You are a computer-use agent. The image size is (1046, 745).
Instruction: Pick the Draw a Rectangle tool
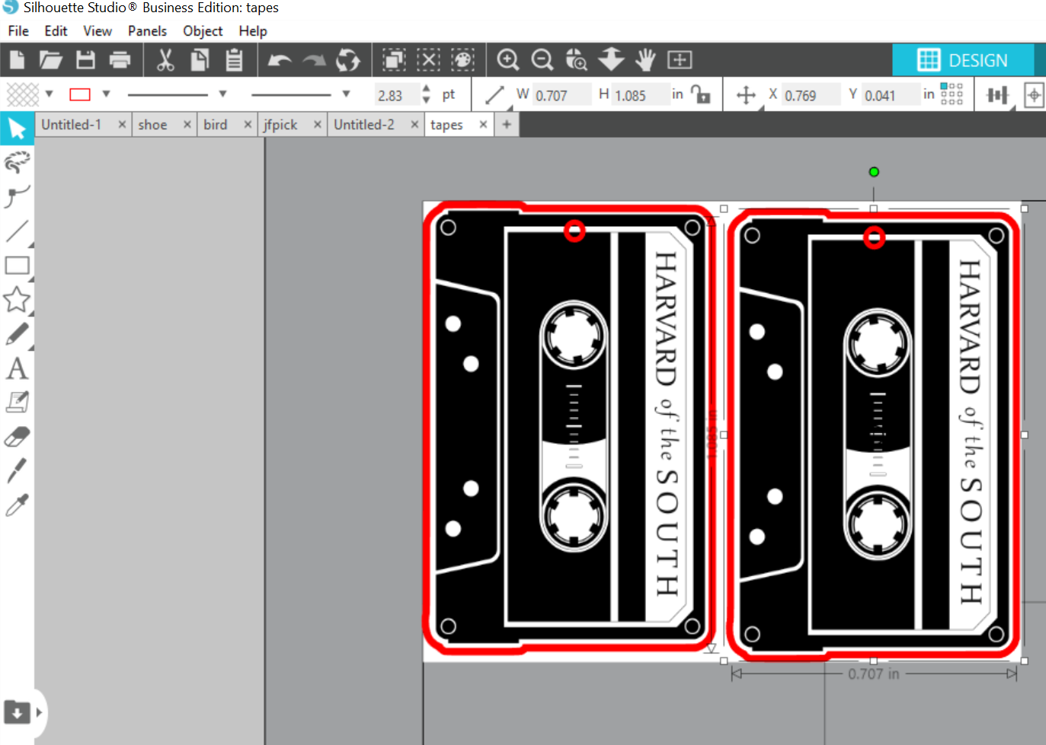point(17,266)
